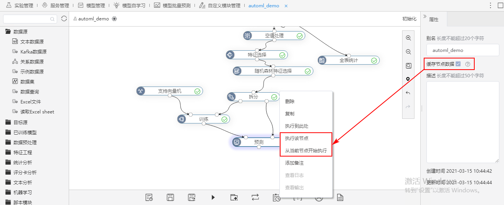
Task: Open the 服务管理 tab
Action: (56, 6)
